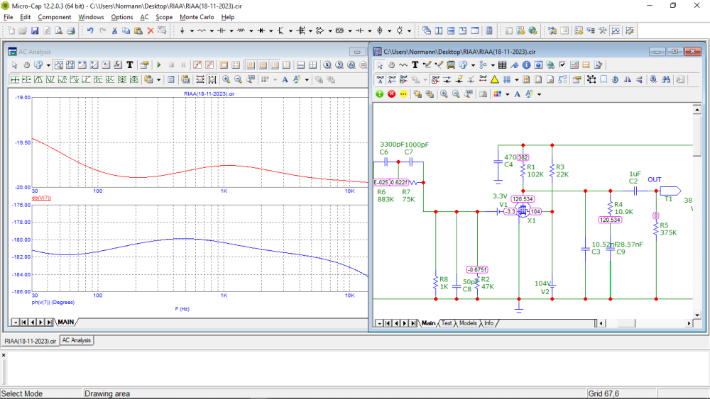Click the Save file floppy disk icon
Image resolution: width=710 pixels, height=399 pixels.
35,31
